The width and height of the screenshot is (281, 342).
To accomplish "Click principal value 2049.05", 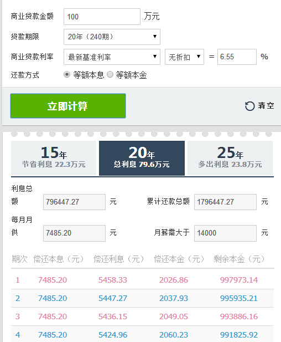I will (174, 317).
